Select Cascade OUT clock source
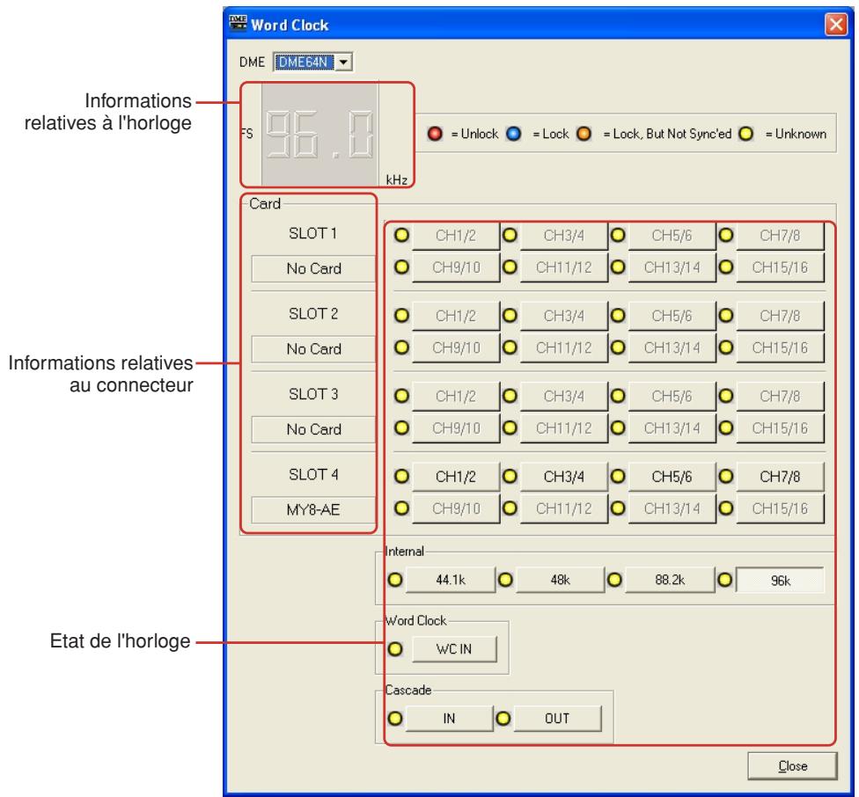 point(557,719)
